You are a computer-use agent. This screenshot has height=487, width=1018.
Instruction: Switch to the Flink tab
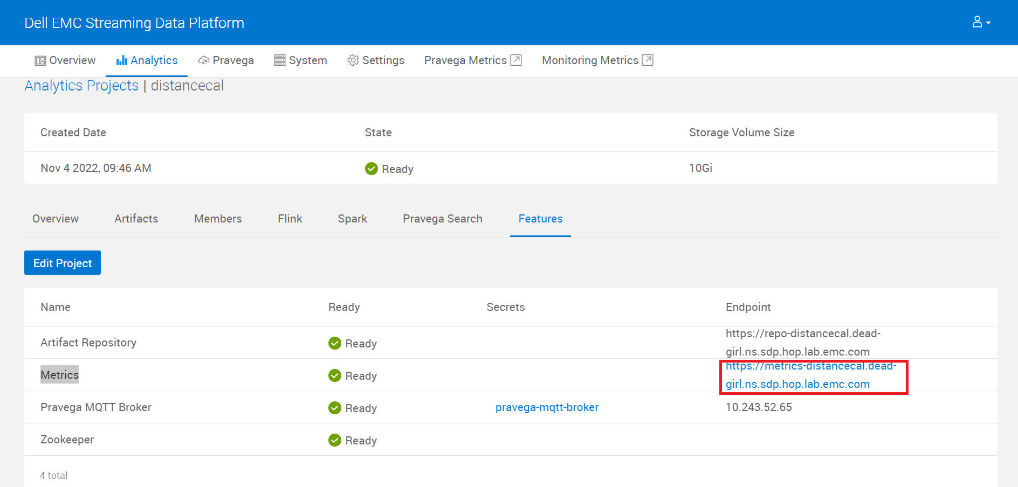click(x=290, y=219)
